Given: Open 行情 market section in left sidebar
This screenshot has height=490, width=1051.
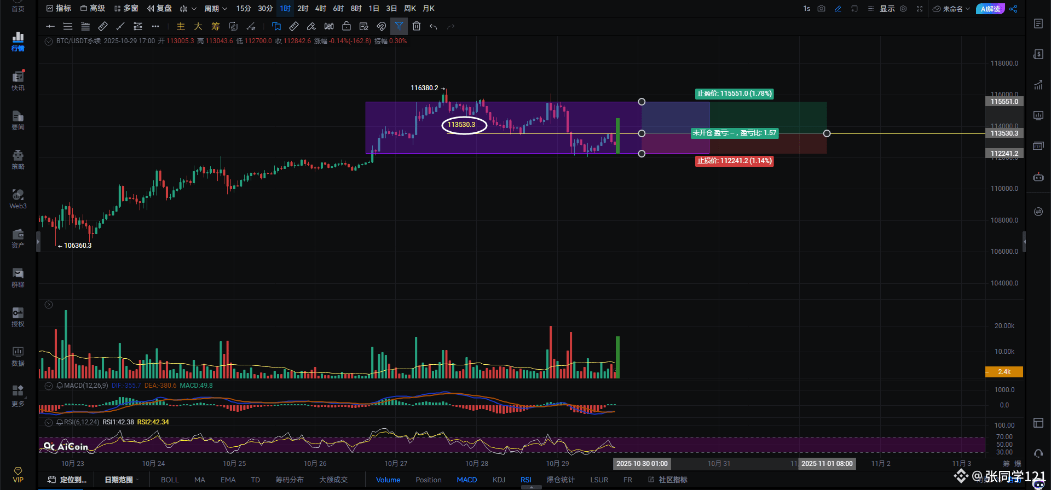Looking at the screenshot, I should (18, 42).
